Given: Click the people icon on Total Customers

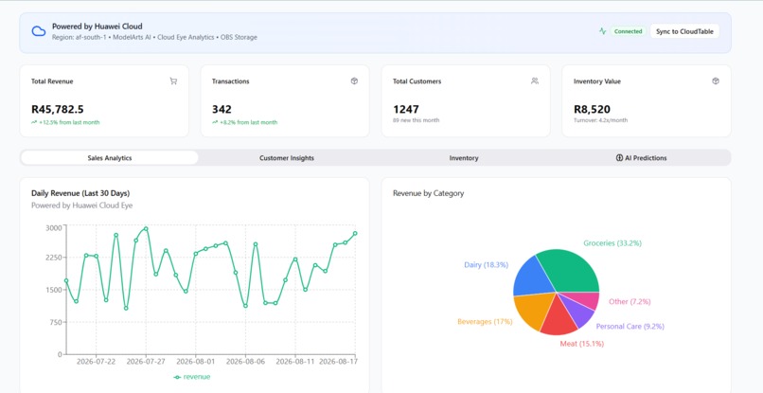Looking at the screenshot, I should coord(535,80).
